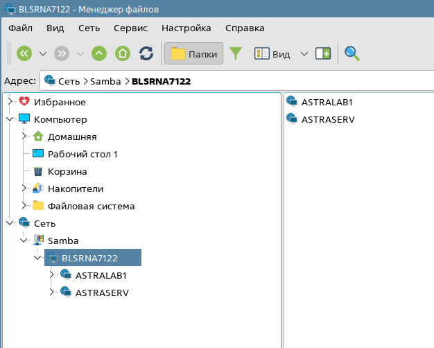434x348 pixels.
Task: Expand the Файловая система tree node
Action: coord(24,206)
